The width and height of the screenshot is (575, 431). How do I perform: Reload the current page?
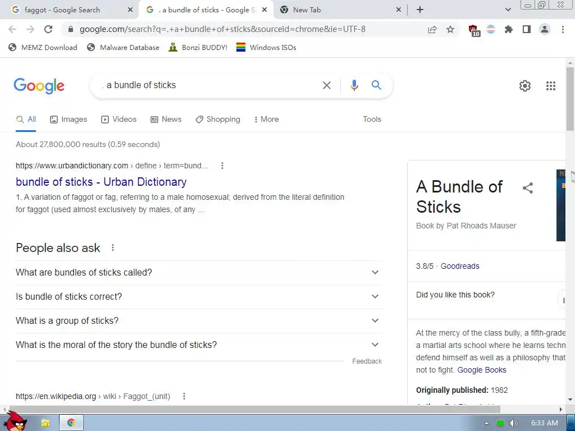click(48, 29)
